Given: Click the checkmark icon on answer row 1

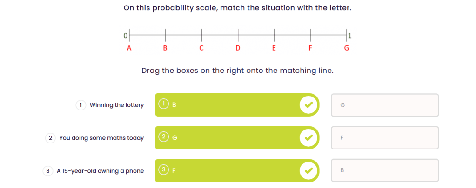Looking at the screenshot, I should pyautogui.click(x=307, y=105).
